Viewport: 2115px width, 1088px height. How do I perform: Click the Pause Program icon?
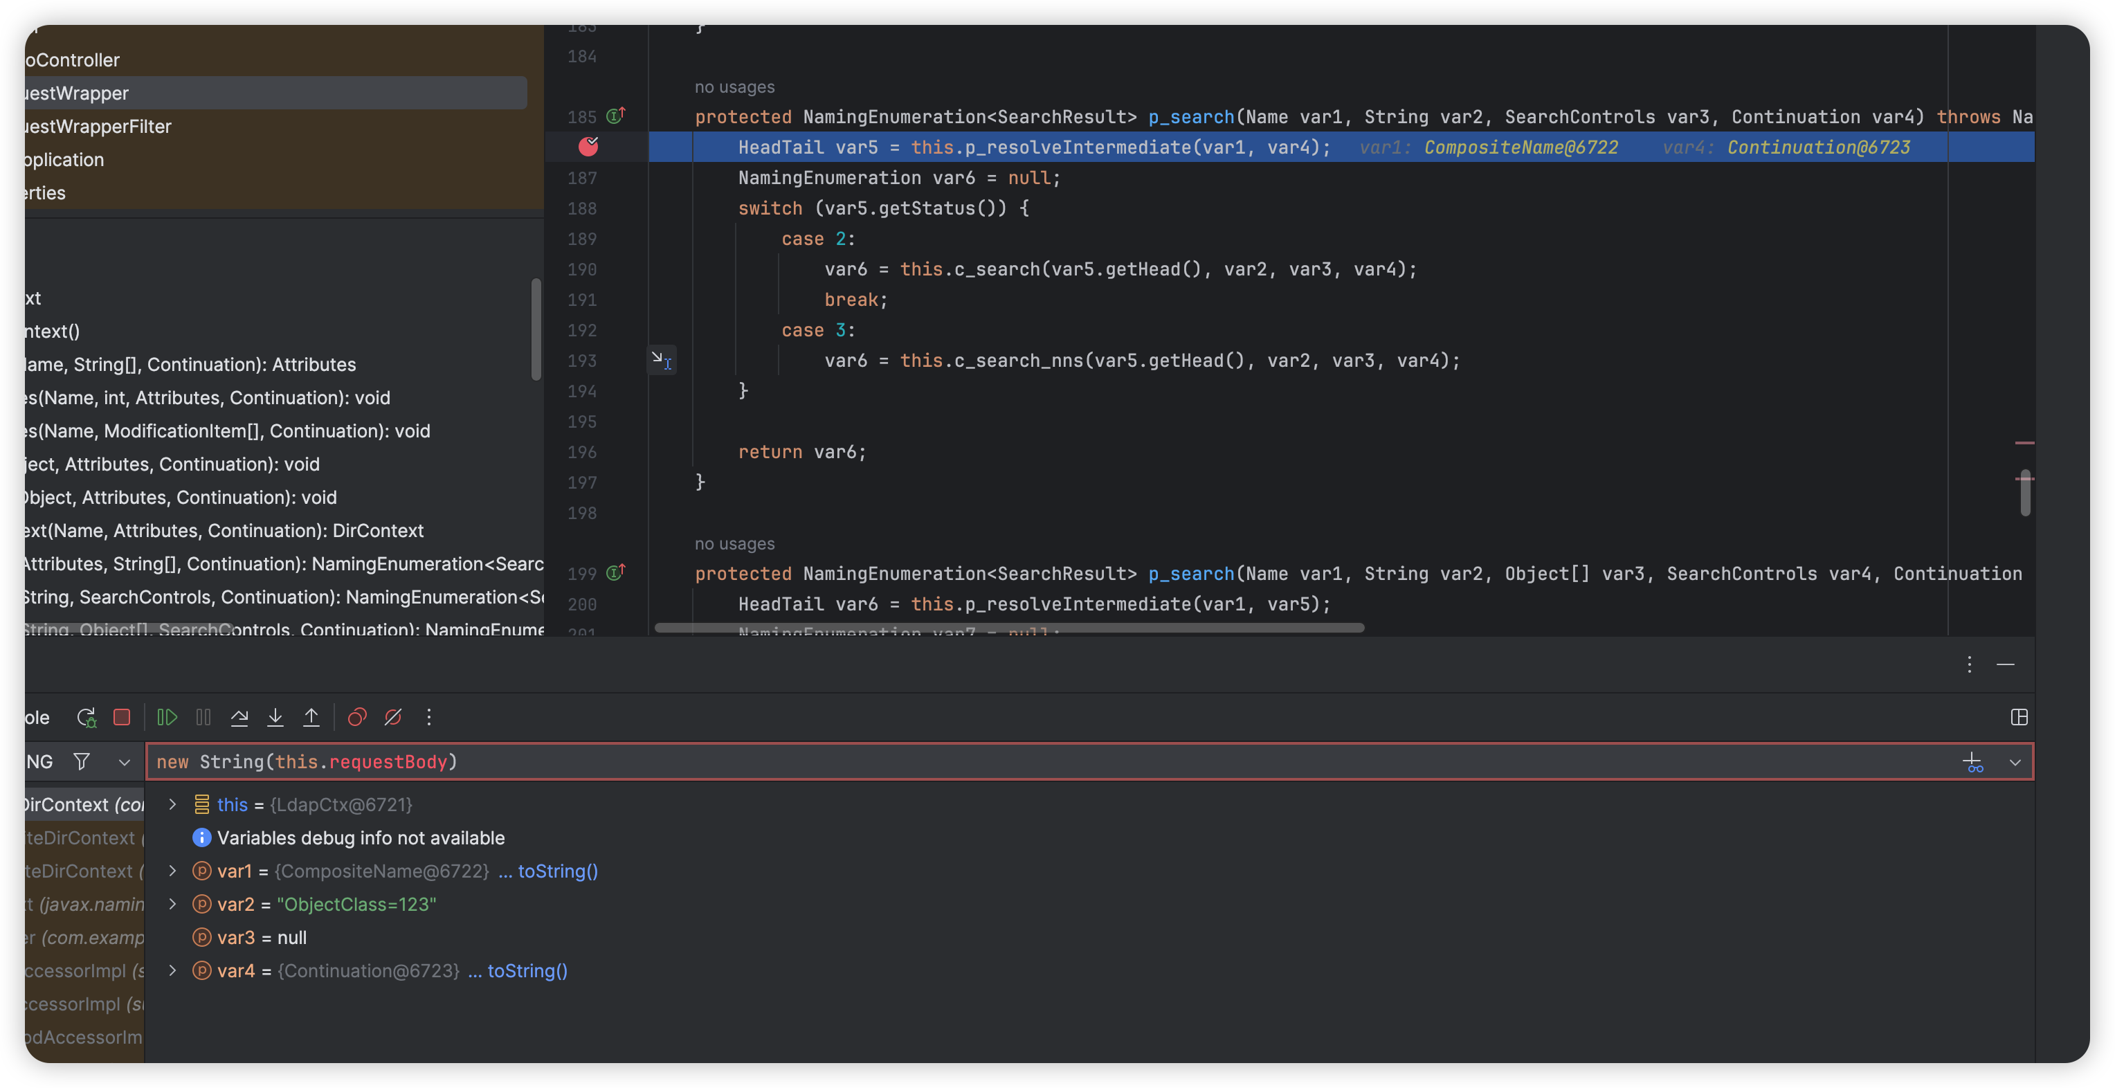click(x=203, y=718)
